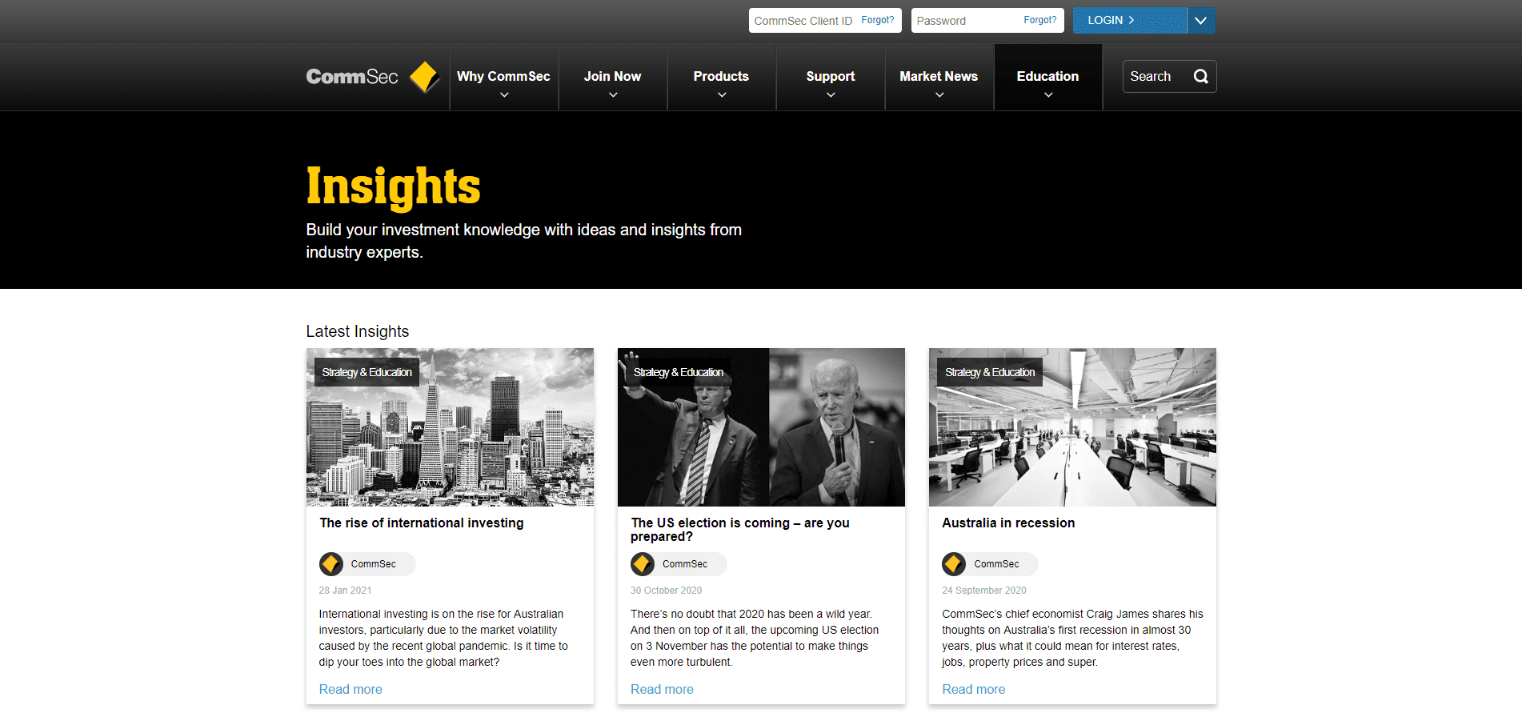1522x713 pixels.
Task: Click Strategy & Education tag on election card
Action: click(x=678, y=372)
